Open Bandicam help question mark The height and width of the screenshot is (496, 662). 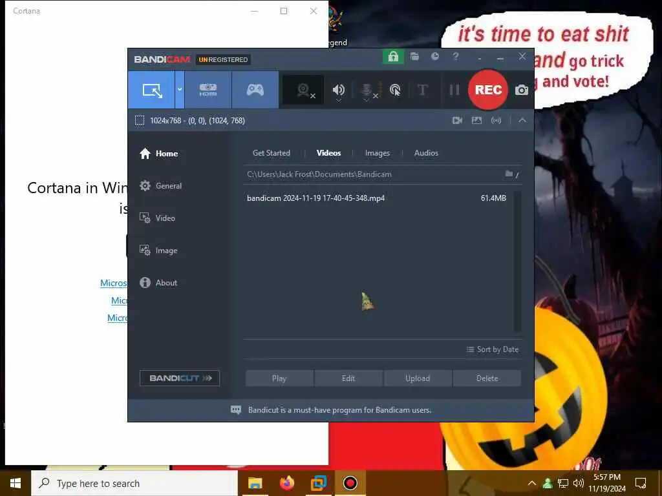click(x=456, y=57)
